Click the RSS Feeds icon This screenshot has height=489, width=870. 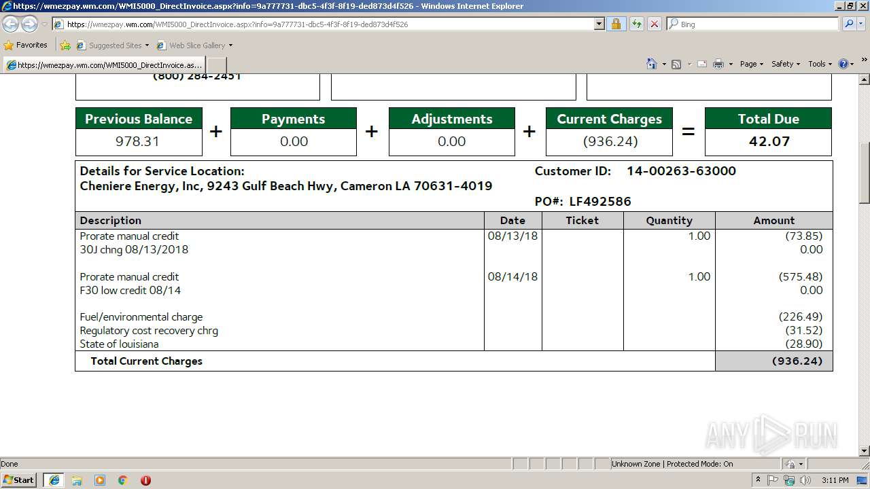676,64
